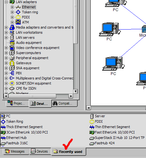Select the Token Ring icon in Recently used
Image resolution: width=146 pixels, height=158 pixels.
click(x=3, y=122)
